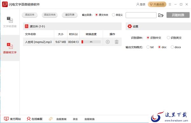Click the 设置 gear icon
The width and height of the screenshot is (191, 123).
[130, 26]
